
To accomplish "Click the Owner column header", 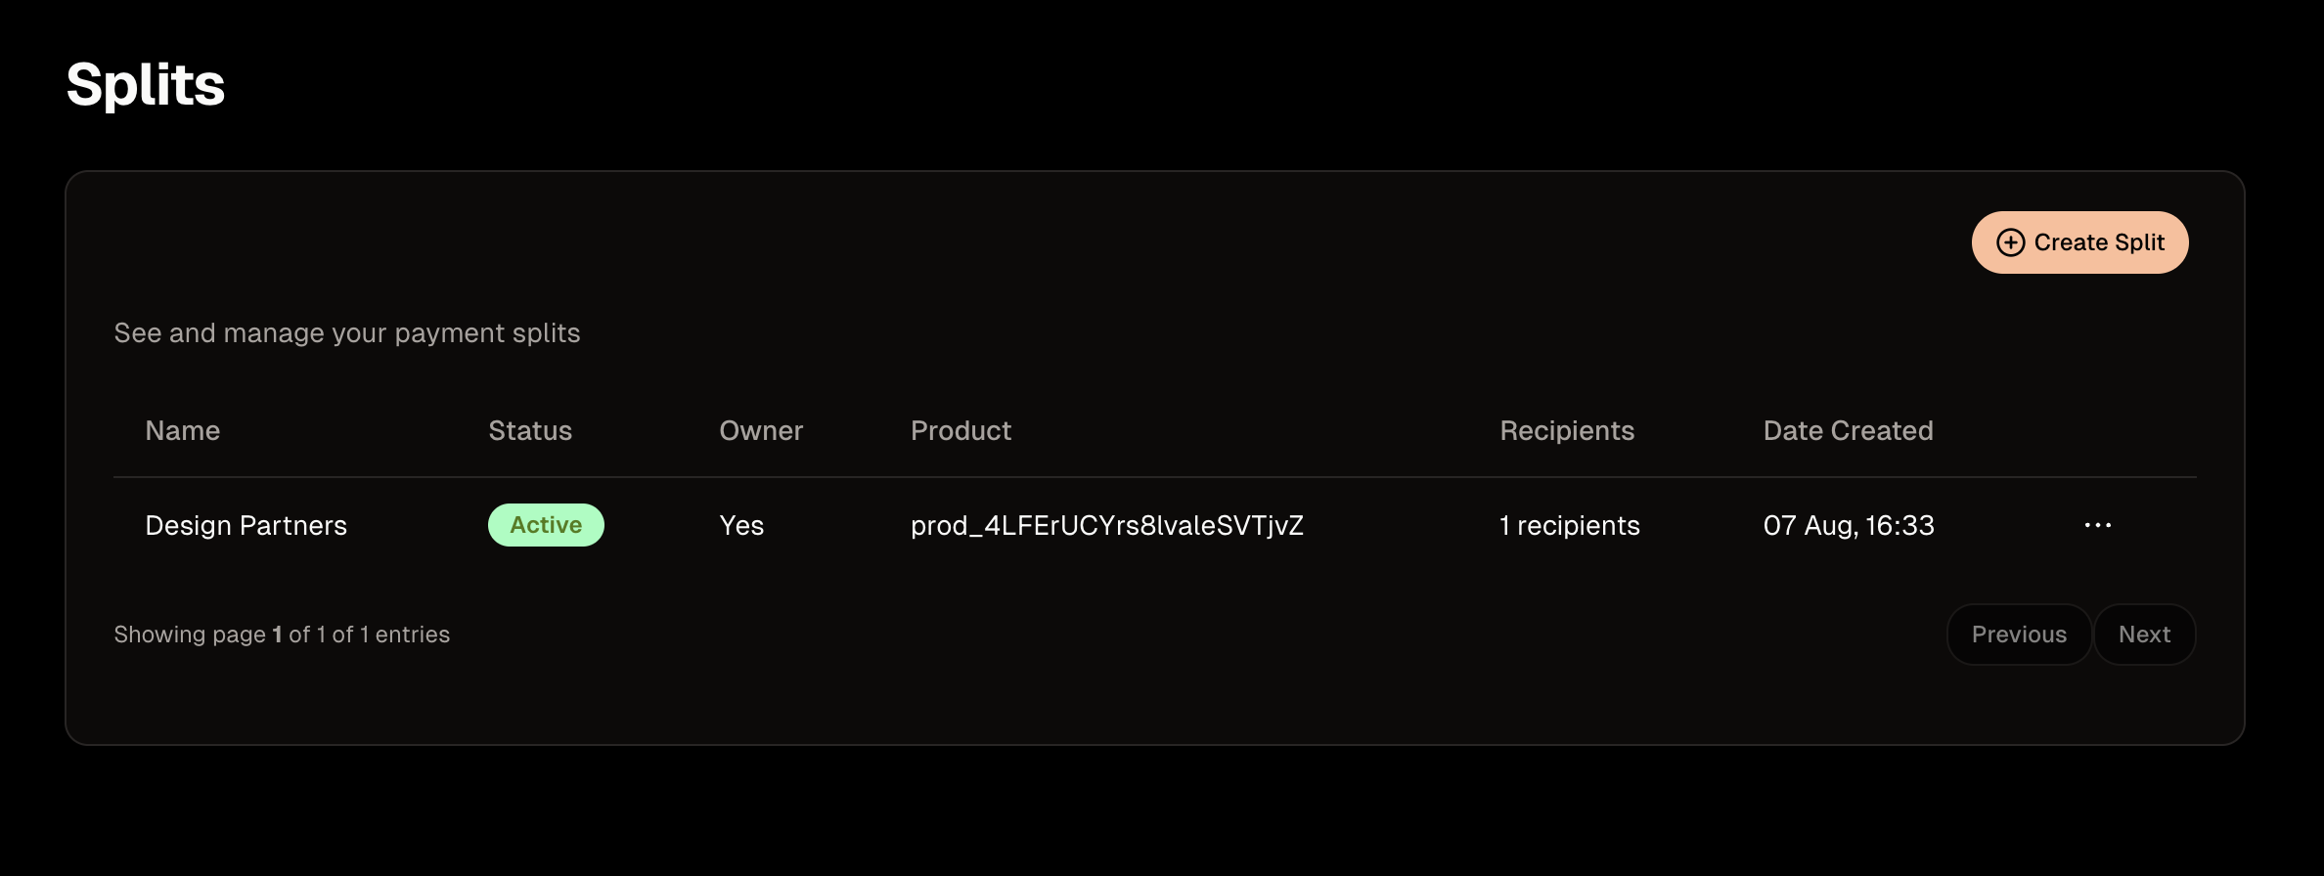I will click(761, 431).
